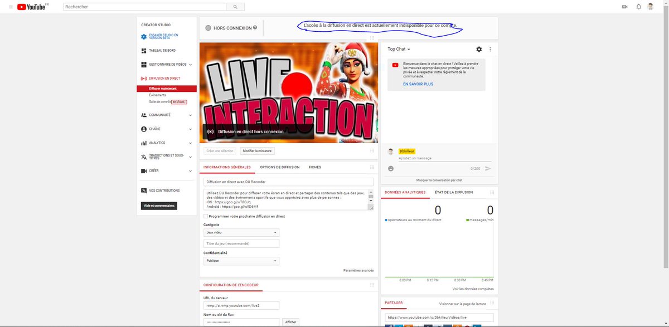Expand Traductions et sous-titres chevron
This screenshot has height=327, width=669.
coord(191,157)
